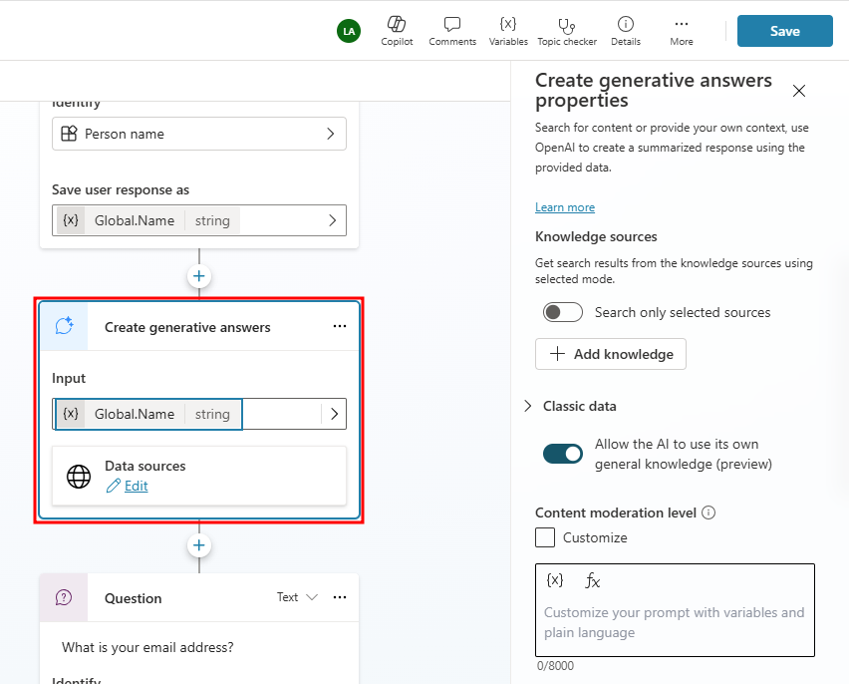Screen dimensions: 849x684
Task: Close the generative answers properties panel
Action: (798, 91)
